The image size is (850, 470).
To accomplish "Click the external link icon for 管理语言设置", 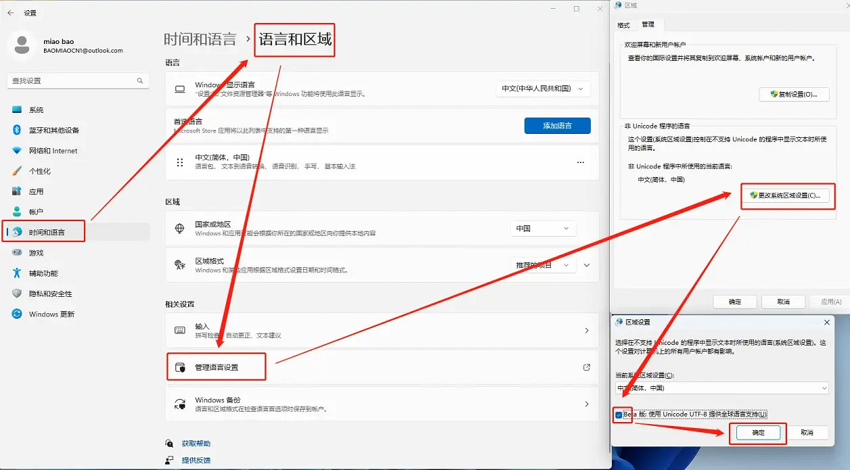I will [586, 367].
